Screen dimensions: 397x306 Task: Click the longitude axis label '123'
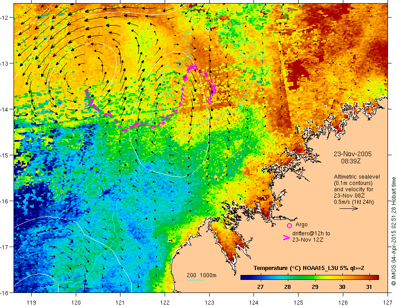click(x=209, y=302)
